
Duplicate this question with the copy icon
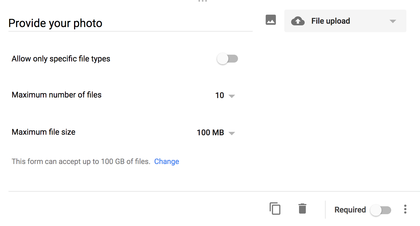[275, 209]
